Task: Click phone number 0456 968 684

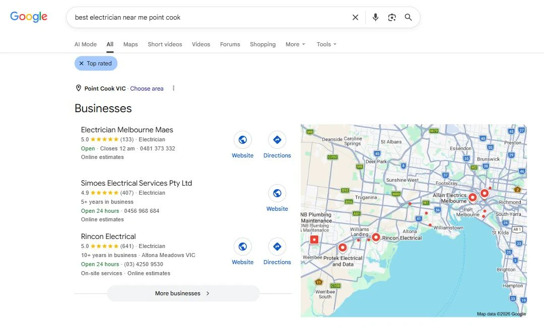Action: pyautogui.click(x=142, y=211)
